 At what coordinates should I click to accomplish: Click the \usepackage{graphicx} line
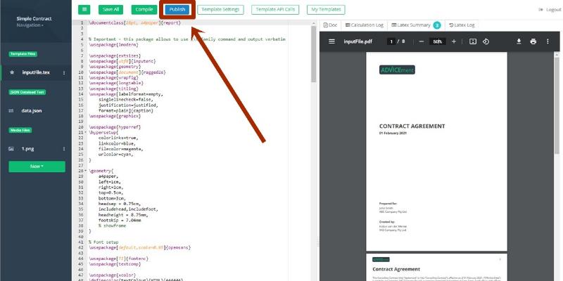click(x=115, y=116)
